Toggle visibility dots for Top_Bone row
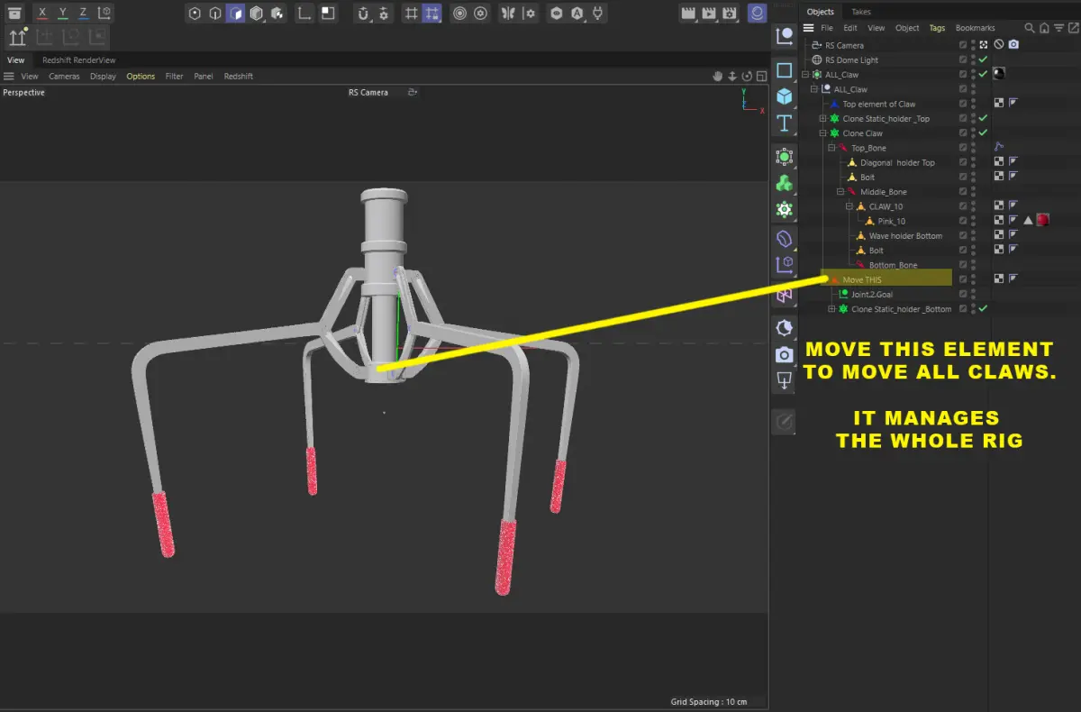1081x712 pixels. 973,148
